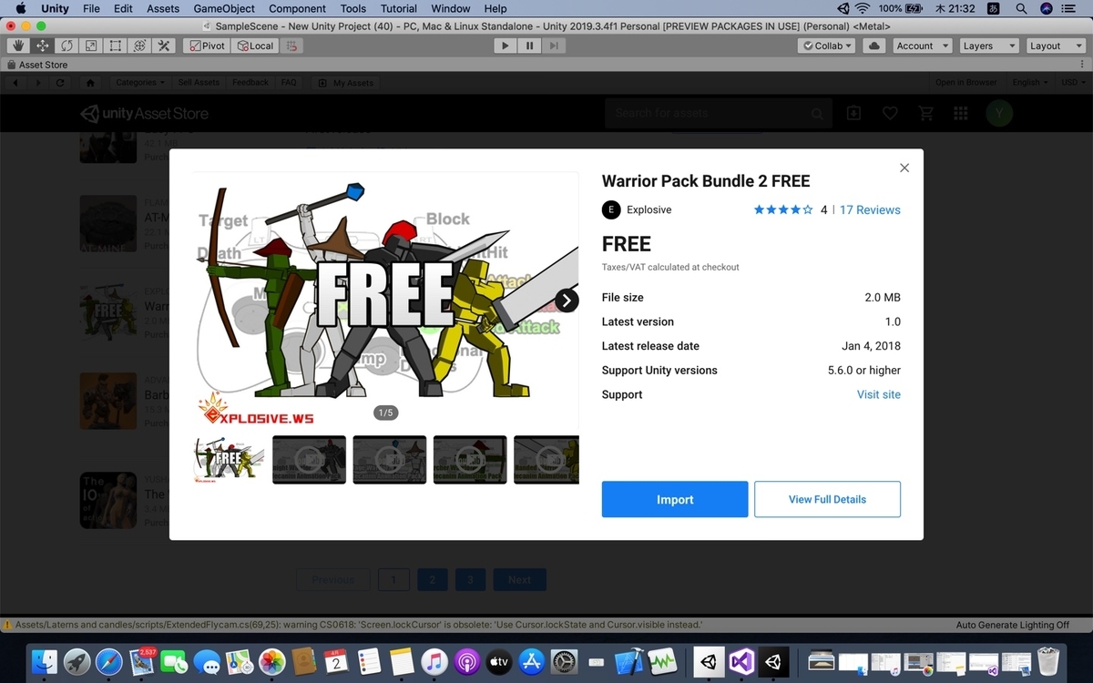The image size is (1093, 683).
Task: Open the Account dropdown
Action: point(921,46)
